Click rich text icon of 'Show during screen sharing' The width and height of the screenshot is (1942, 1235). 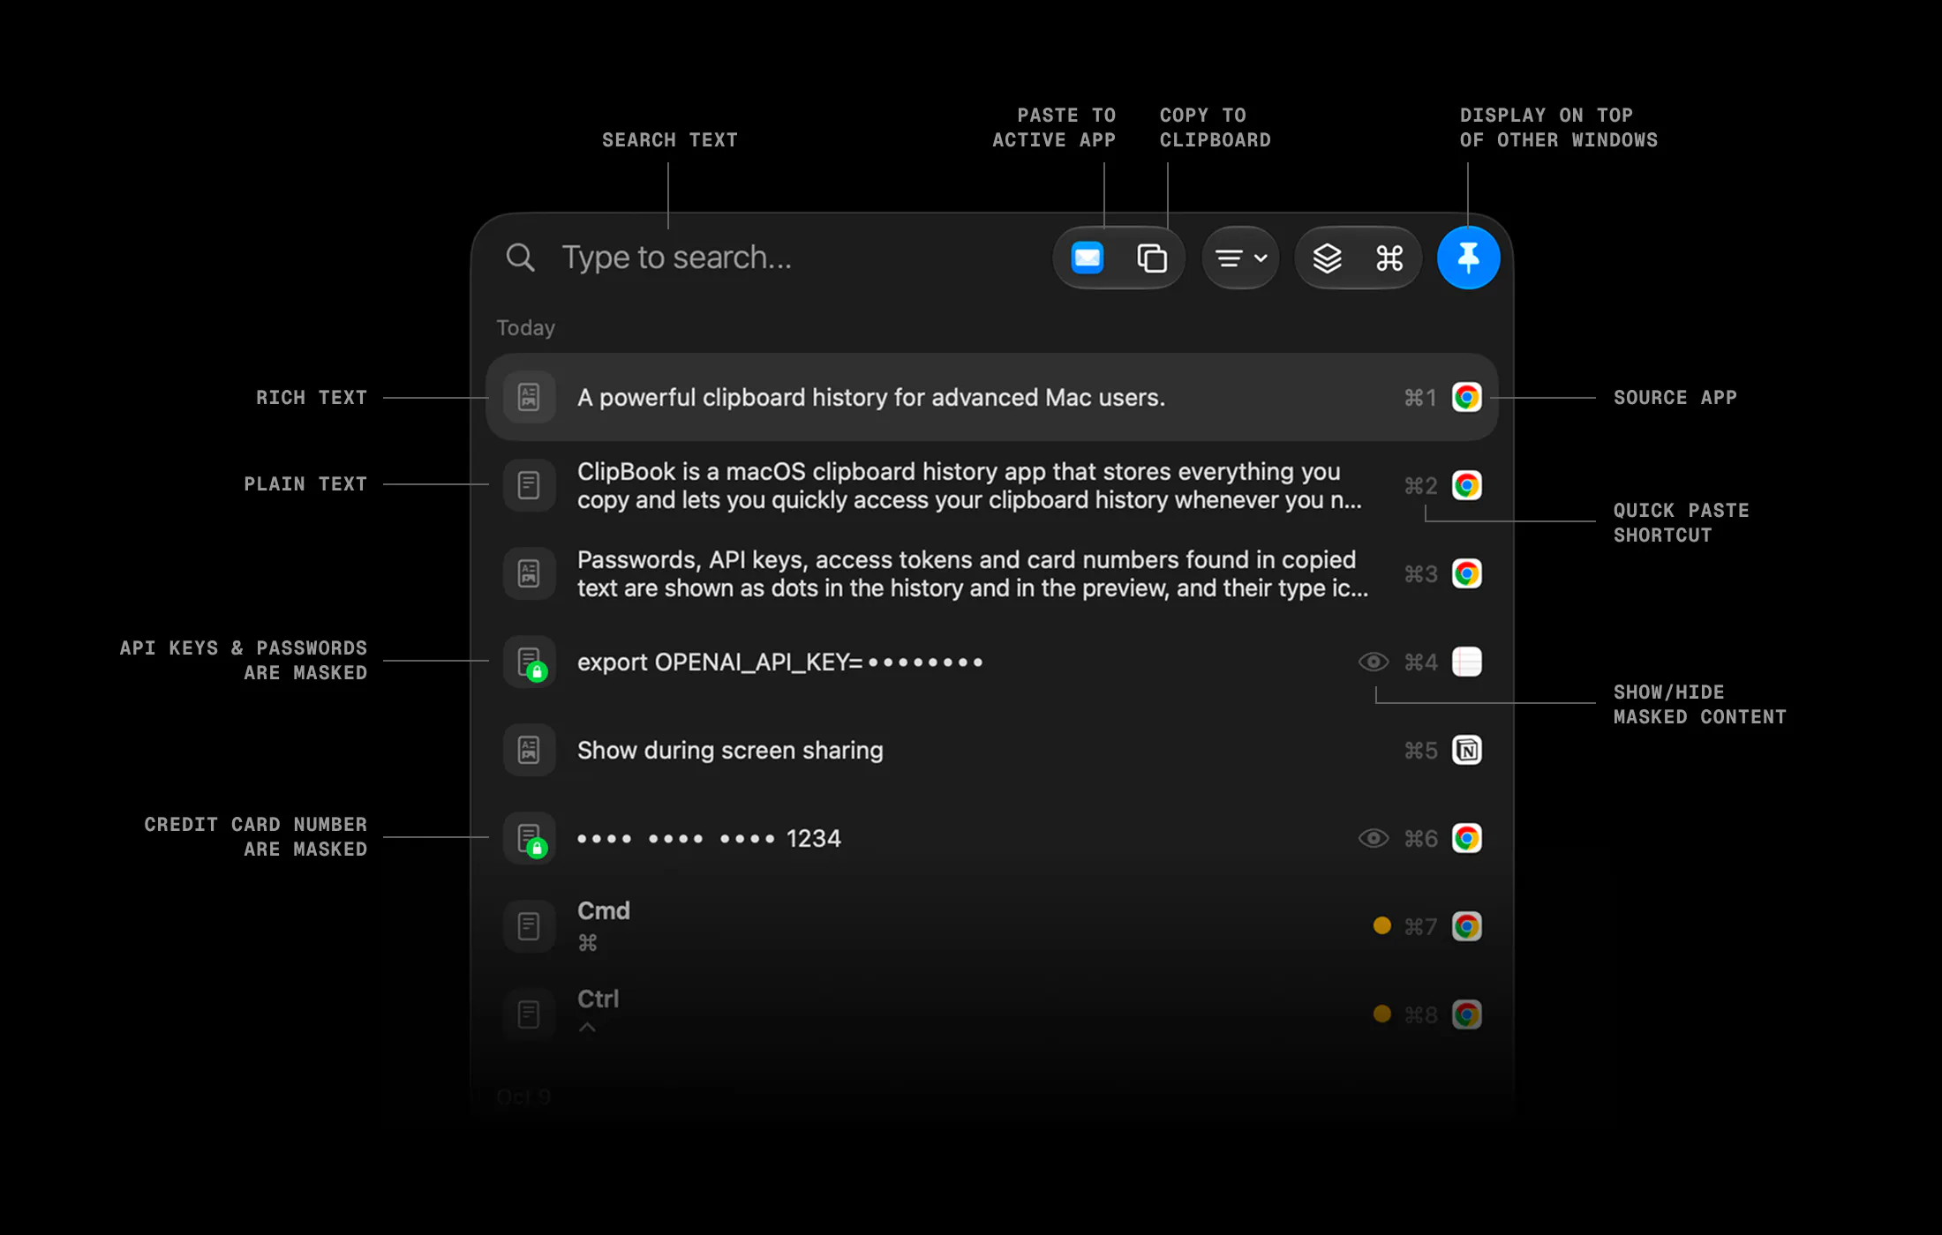529,750
